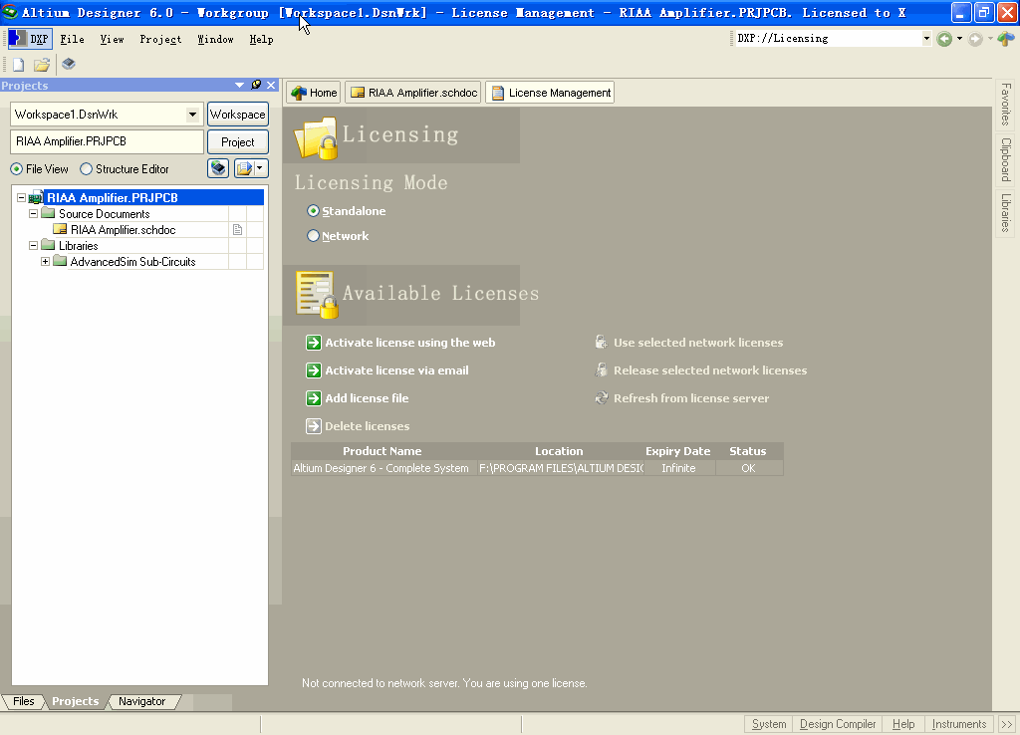Select the Altium Designer 6 - Complete System row
Viewport: 1020px width, 735px height.
point(537,468)
